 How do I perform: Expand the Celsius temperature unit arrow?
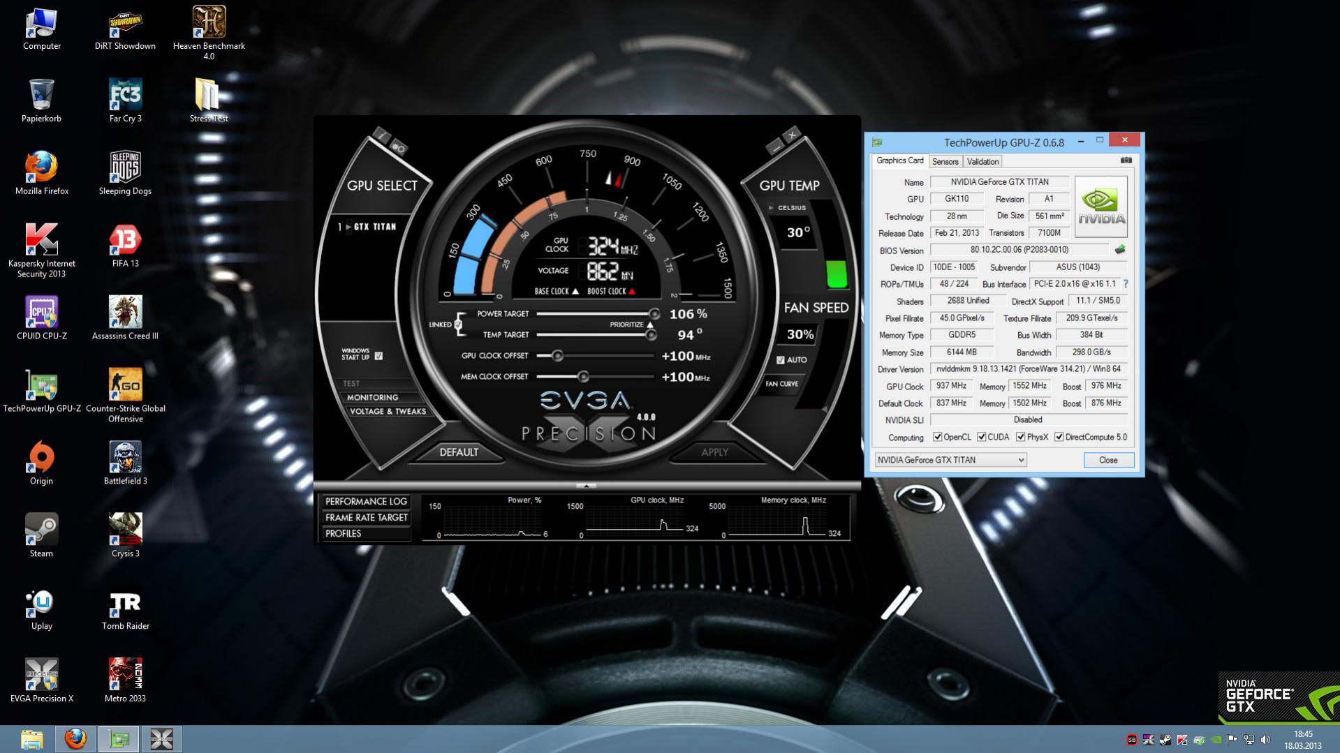tap(771, 208)
